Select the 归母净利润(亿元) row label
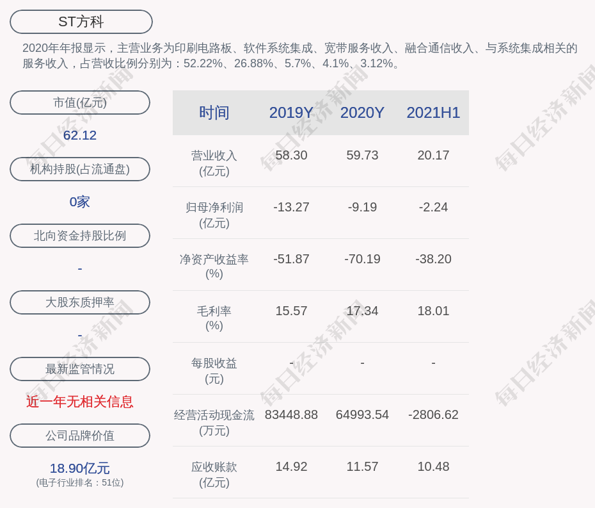This screenshot has width=595, height=508. 214,215
